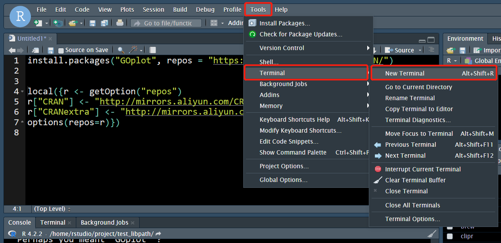Click Show in new window editor icon
501x243 pixels.
(35, 50)
